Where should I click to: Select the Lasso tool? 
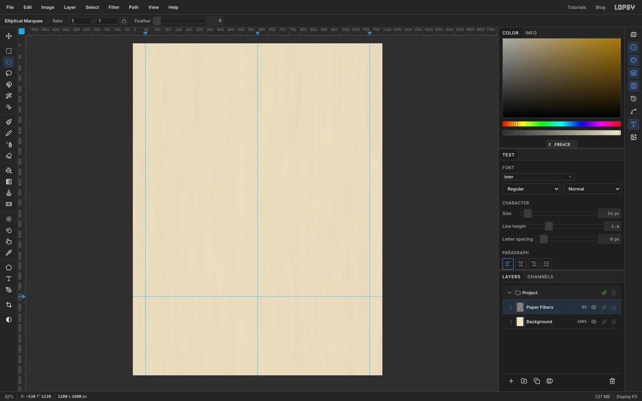[9, 73]
